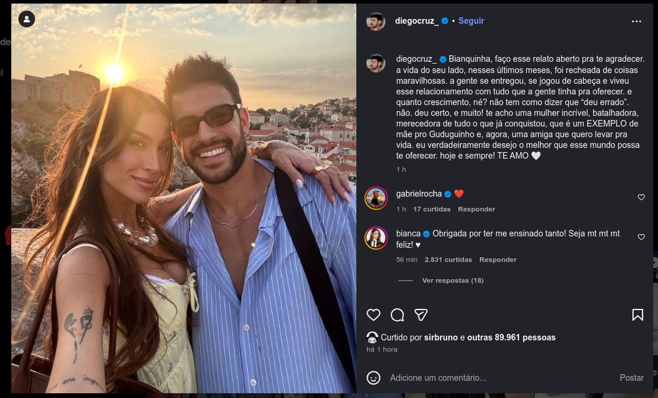658x398 pixels.
Task: Open the diegocruz_ header username
Action: [x=416, y=21]
